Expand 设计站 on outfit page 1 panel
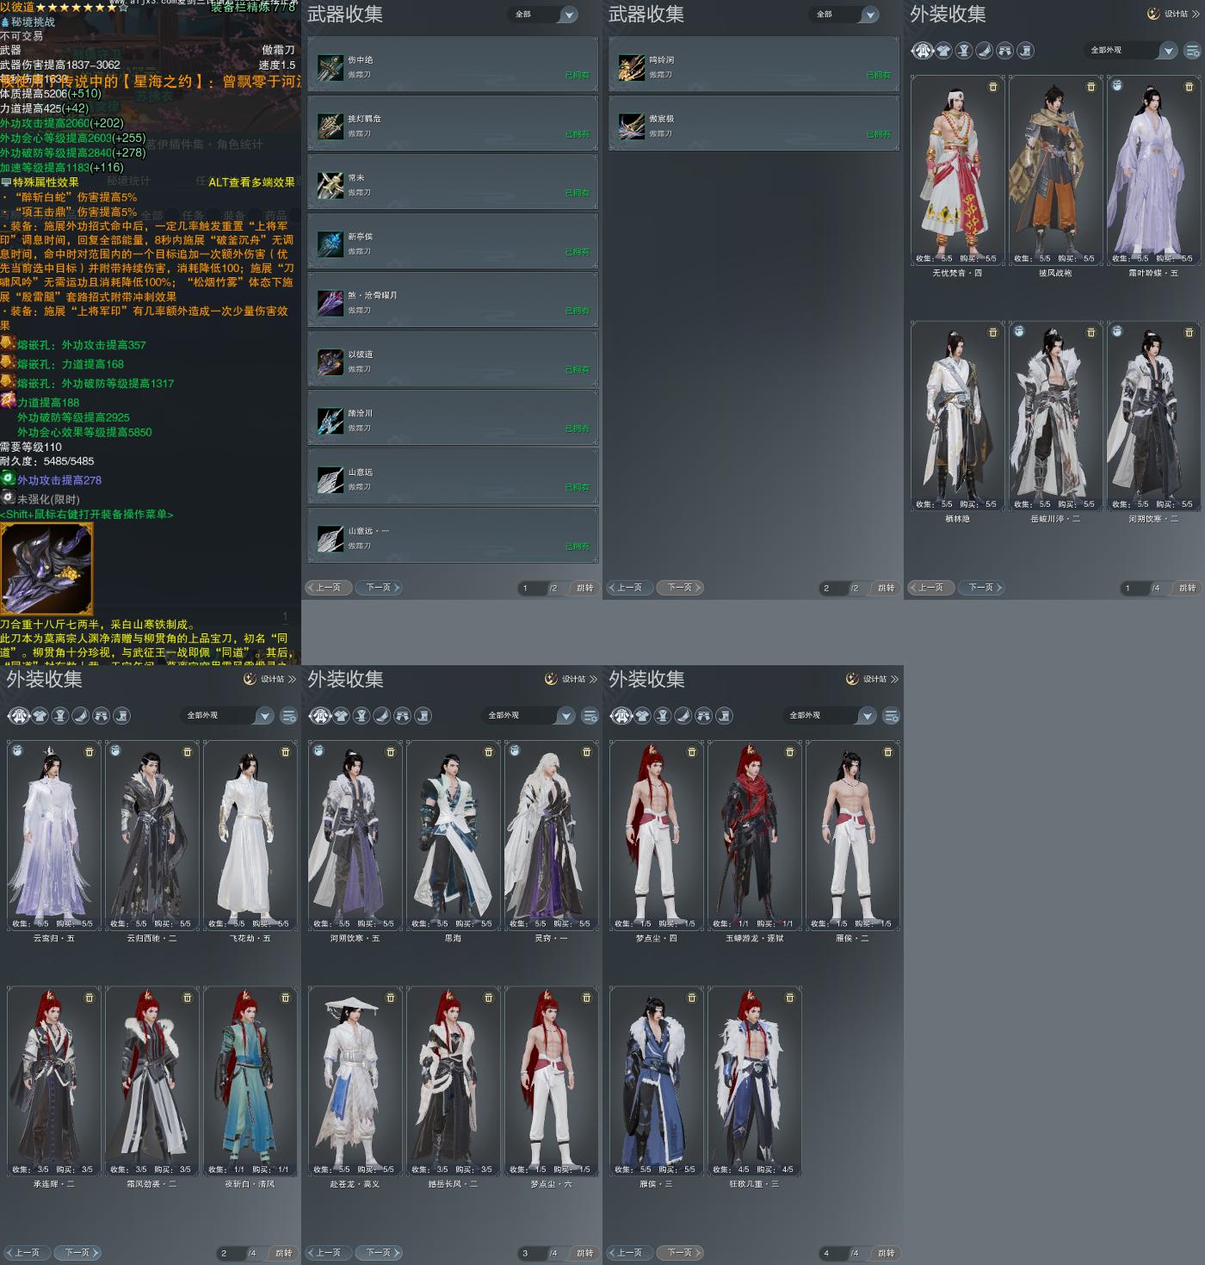 pos(1174,14)
